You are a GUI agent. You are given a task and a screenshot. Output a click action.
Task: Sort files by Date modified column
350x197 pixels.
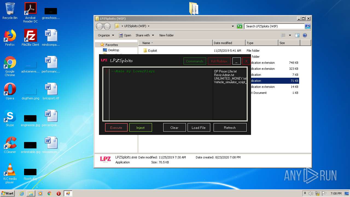point(229,43)
